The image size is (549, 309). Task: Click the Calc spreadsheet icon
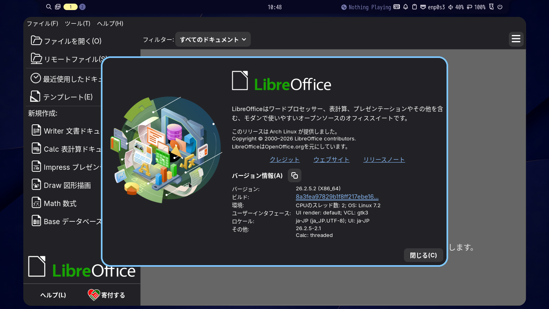tap(37, 148)
